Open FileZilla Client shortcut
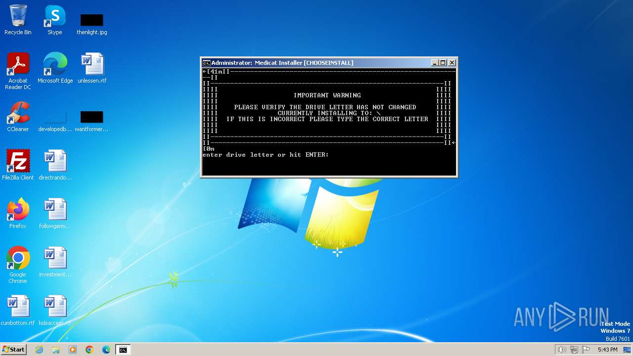Image resolution: width=633 pixels, height=356 pixels. 18,165
